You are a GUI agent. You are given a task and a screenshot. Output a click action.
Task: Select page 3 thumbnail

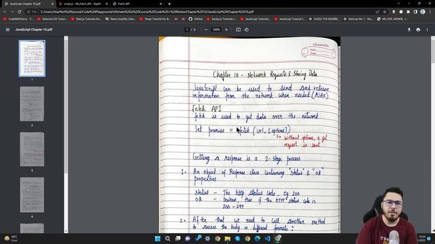pyautogui.click(x=32, y=149)
